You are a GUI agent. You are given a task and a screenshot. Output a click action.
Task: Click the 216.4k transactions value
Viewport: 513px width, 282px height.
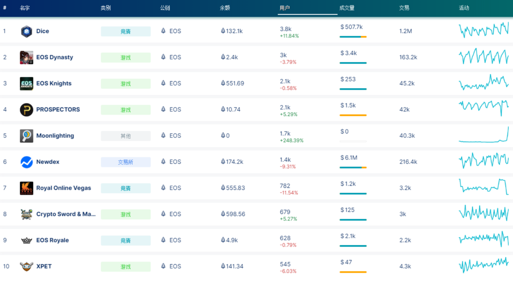click(408, 162)
